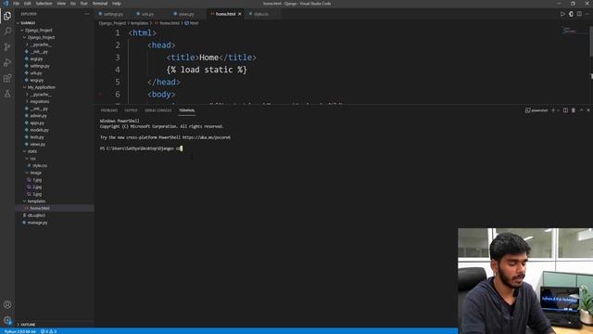Add a new terminal with plus icon

[x=553, y=110]
